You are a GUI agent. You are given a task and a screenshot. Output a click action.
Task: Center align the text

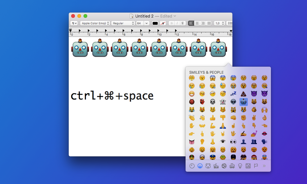pyautogui.click(x=197, y=23)
